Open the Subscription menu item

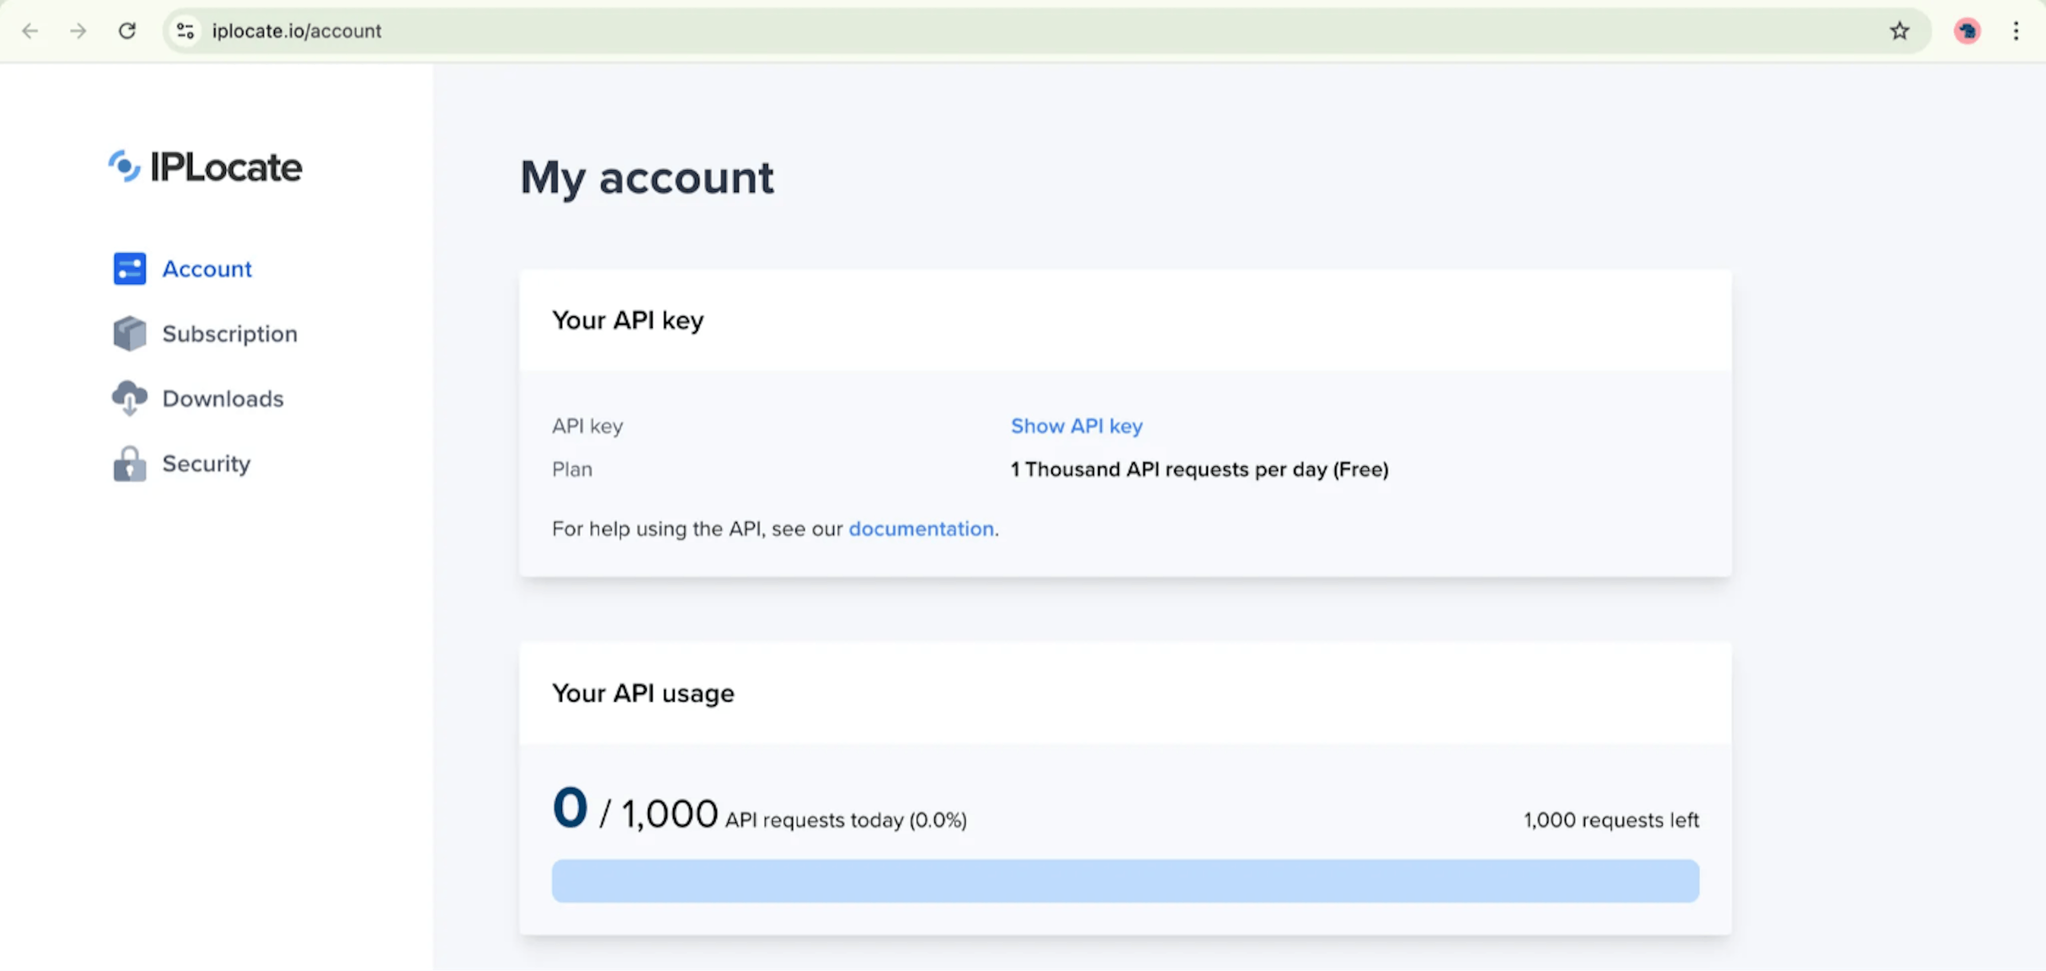click(230, 334)
